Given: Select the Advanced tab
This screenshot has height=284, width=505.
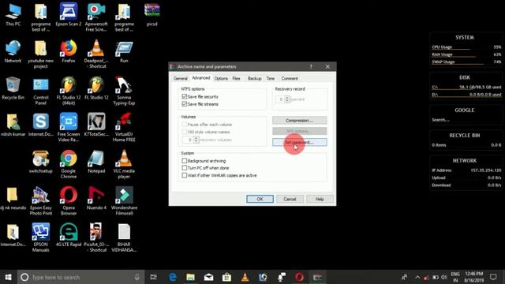Looking at the screenshot, I should (201, 78).
